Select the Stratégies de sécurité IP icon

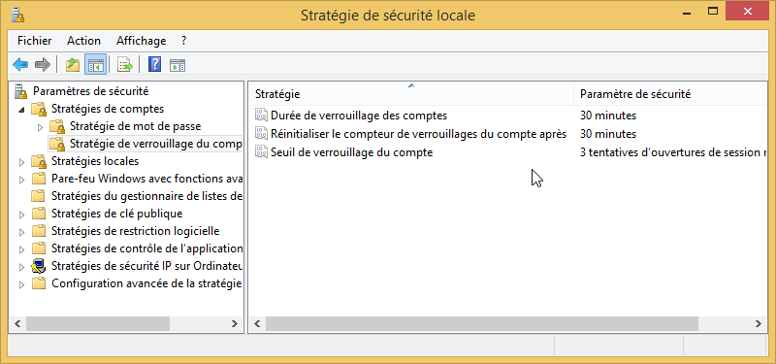pyautogui.click(x=38, y=266)
